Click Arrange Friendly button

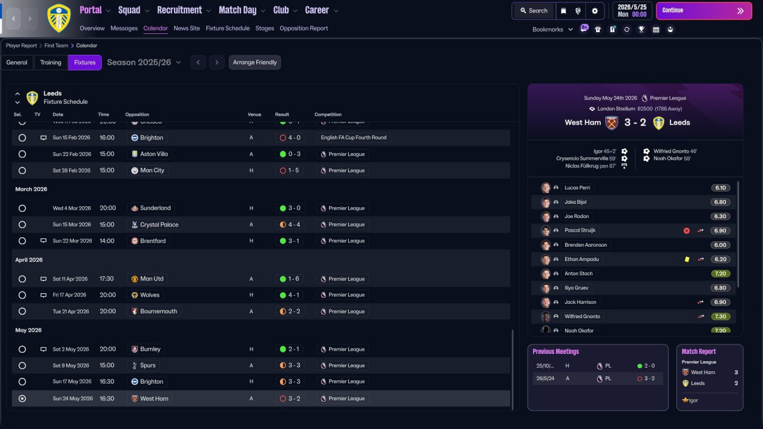[255, 63]
